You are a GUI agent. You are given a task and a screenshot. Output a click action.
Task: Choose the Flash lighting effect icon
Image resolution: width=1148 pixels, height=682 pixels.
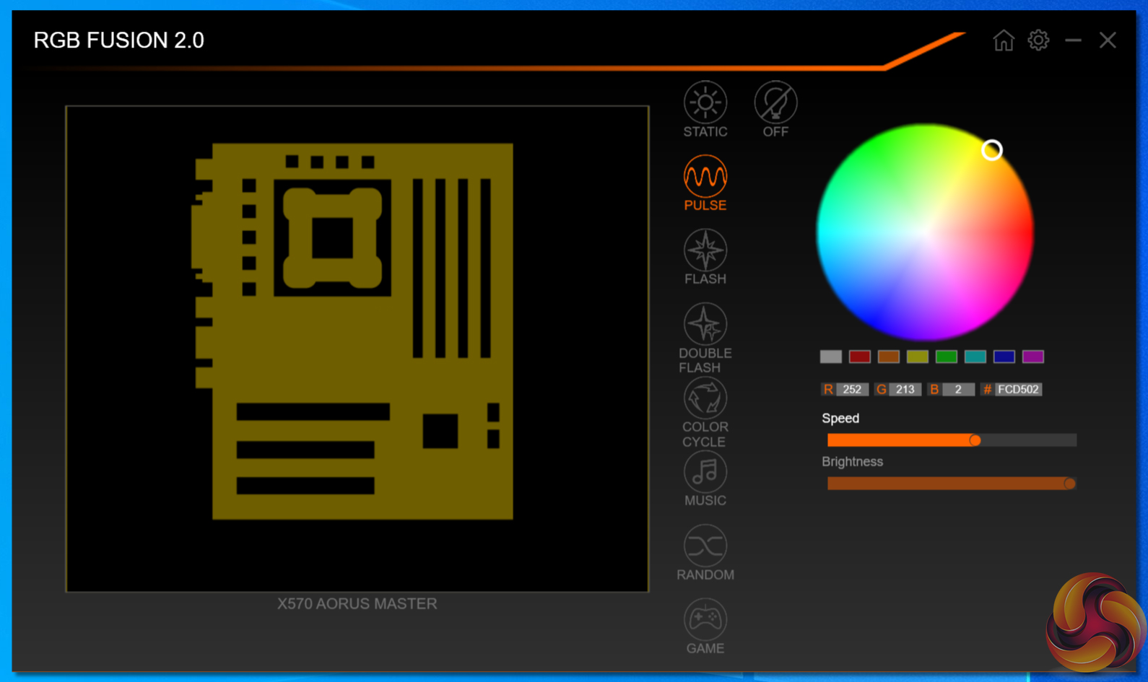705,250
